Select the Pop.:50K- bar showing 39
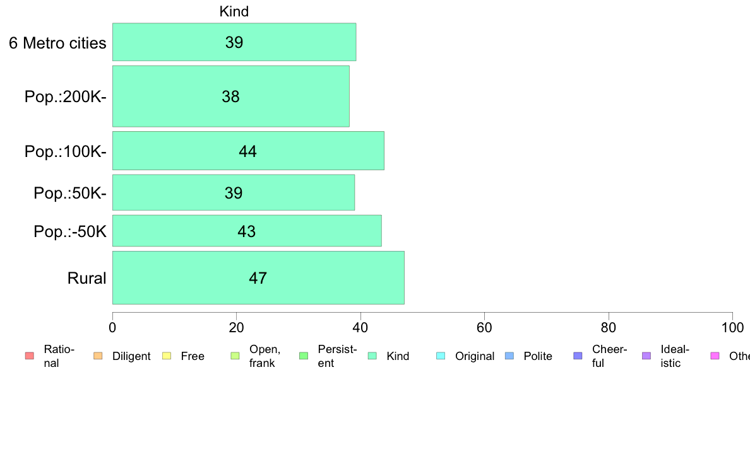 pos(234,192)
